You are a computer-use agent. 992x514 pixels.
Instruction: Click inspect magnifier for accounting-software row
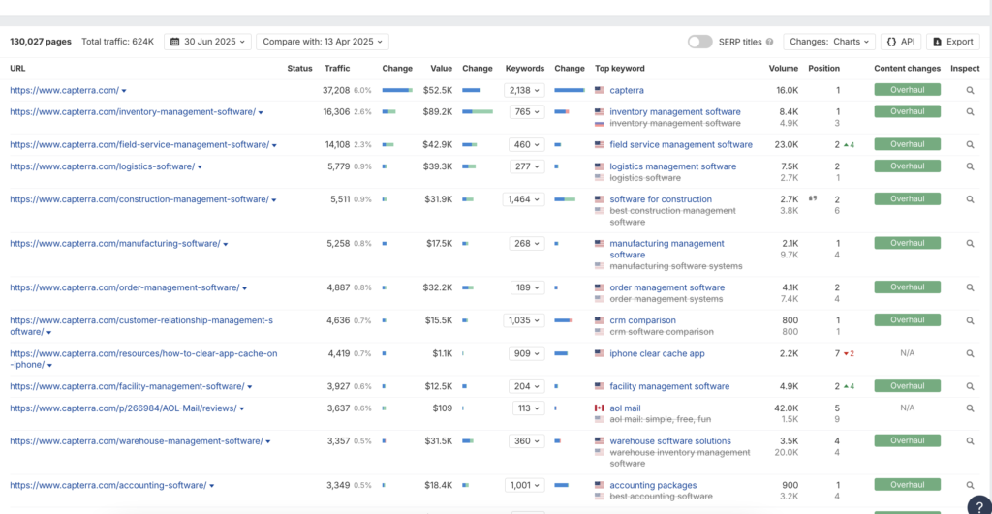pos(970,486)
